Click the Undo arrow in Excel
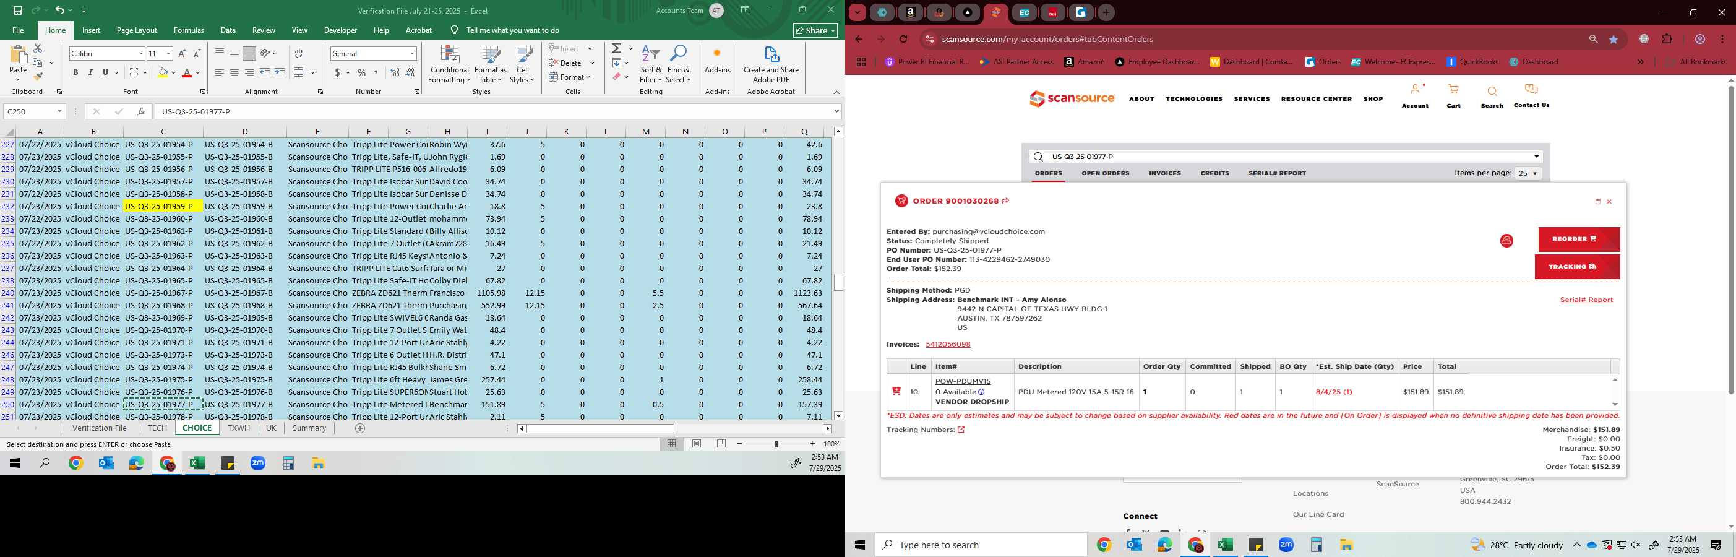The width and height of the screenshot is (1736, 557). pos(59,10)
